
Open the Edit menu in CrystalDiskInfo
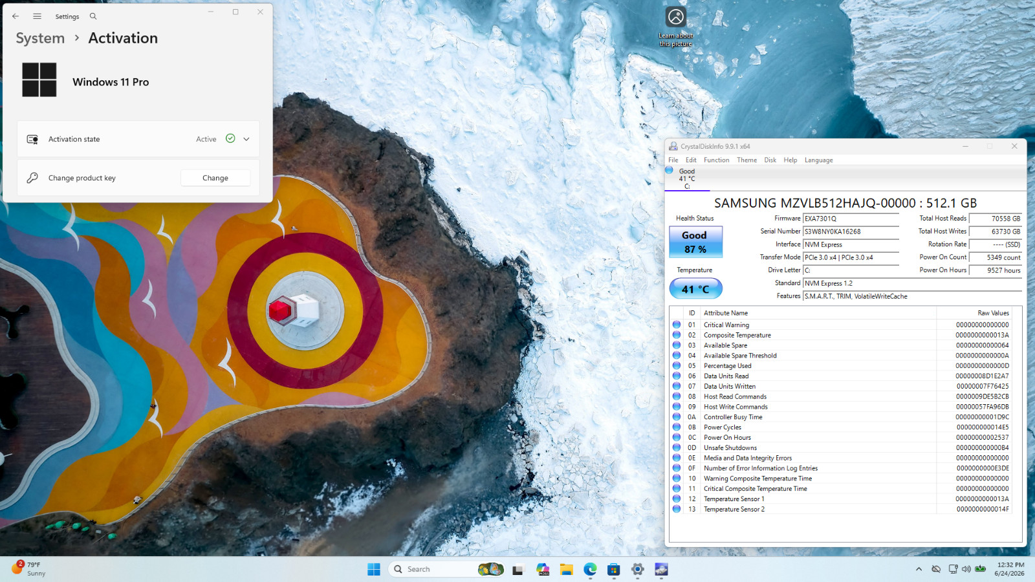coord(691,160)
